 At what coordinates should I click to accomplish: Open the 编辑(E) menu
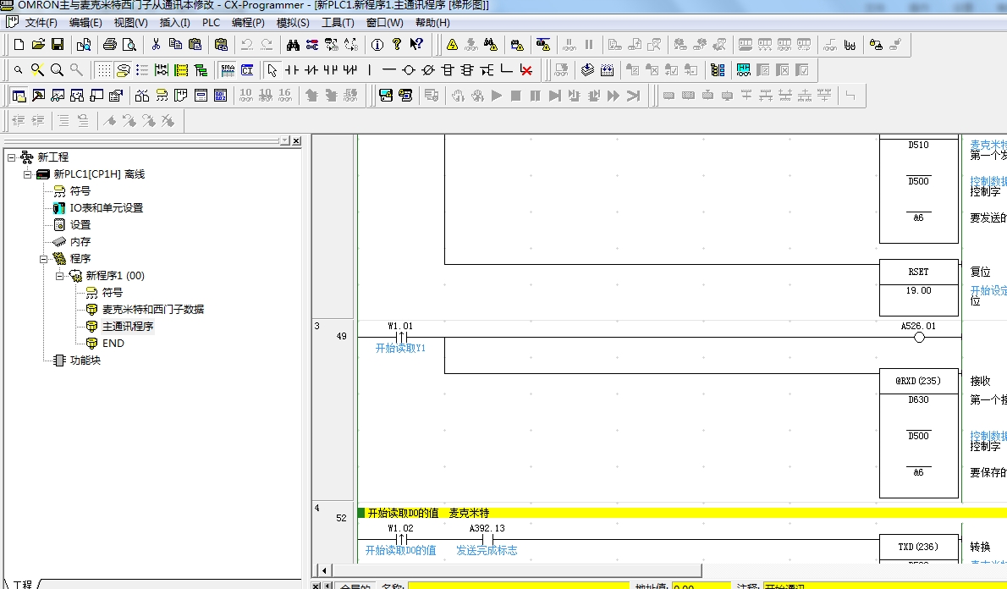pos(85,23)
